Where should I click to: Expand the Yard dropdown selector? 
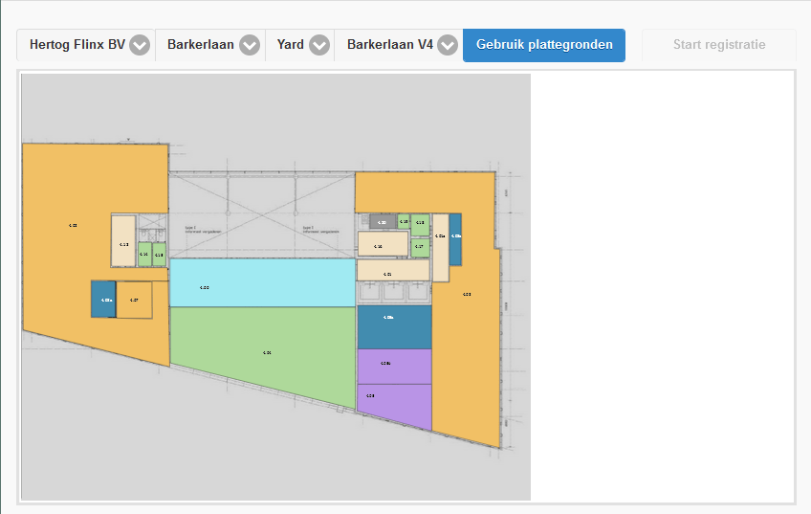pos(291,45)
